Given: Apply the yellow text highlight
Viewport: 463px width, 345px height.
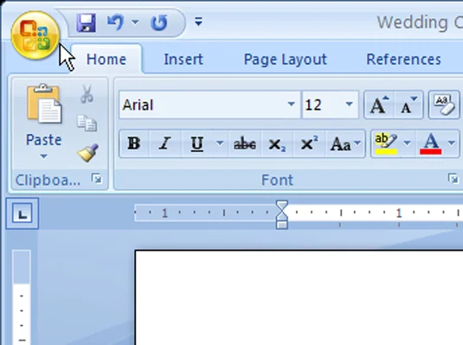Looking at the screenshot, I should (386, 144).
